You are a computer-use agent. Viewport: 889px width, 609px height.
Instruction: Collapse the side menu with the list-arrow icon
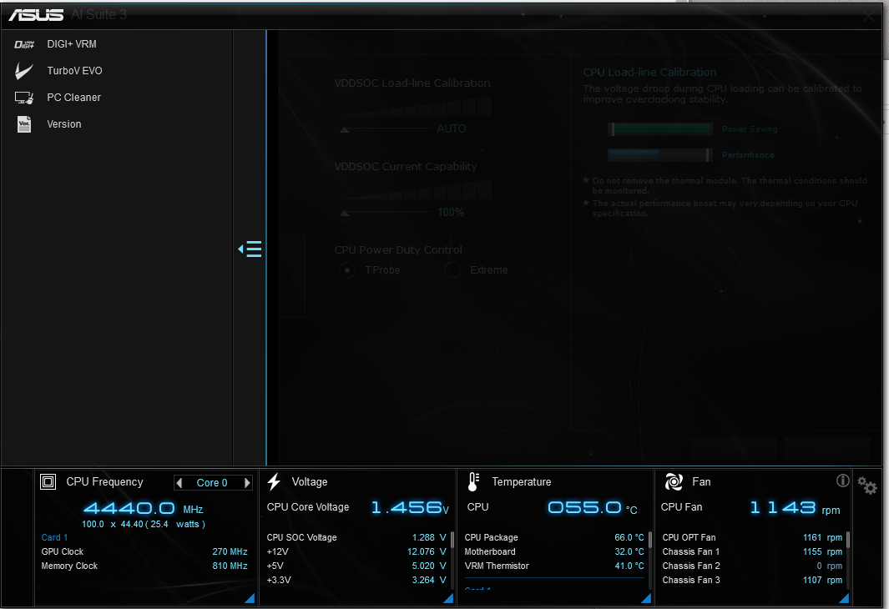tap(250, 249)
